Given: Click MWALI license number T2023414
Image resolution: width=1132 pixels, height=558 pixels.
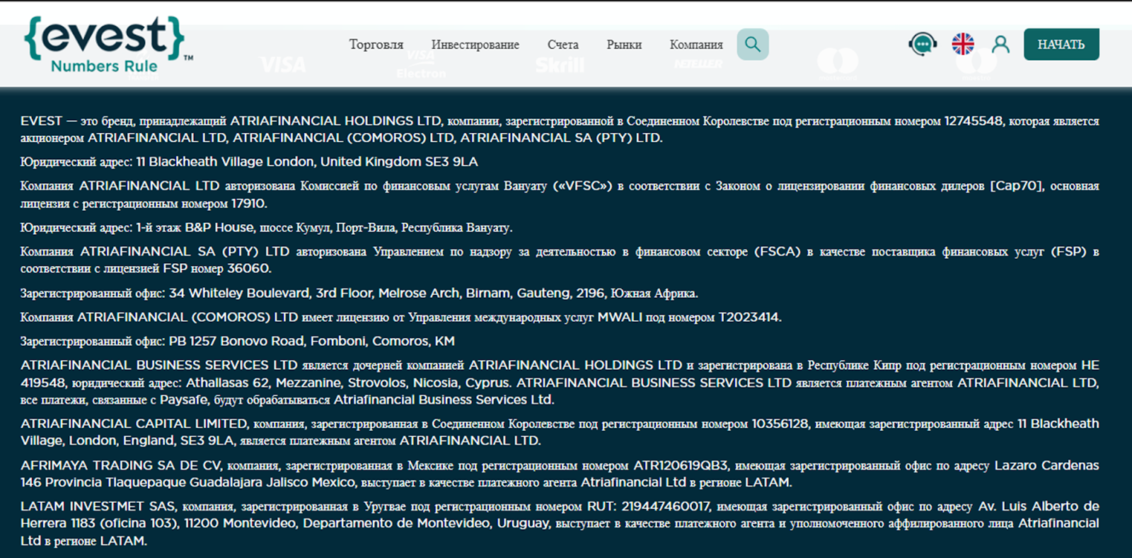Looking at the screenshot, I should [749, 318].
